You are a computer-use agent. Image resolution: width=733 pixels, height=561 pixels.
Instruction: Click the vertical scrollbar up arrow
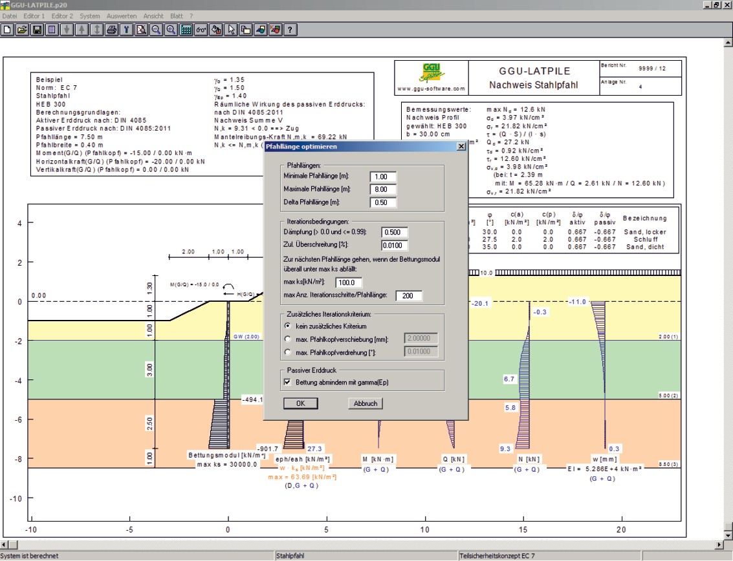[728, 43]
